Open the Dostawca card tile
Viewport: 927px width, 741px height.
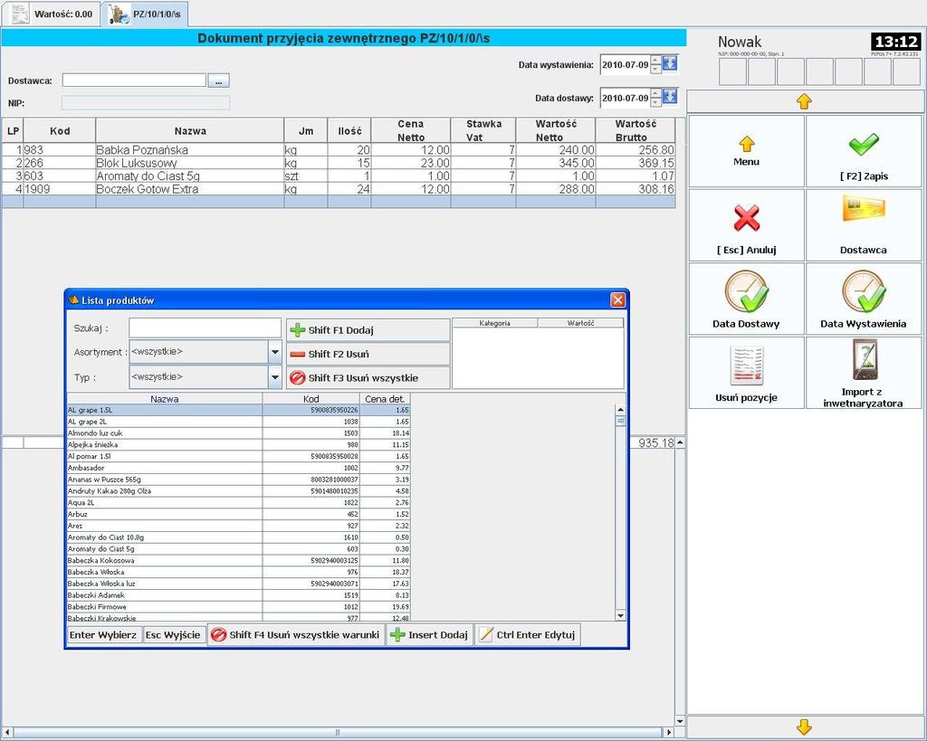point(863,225)
